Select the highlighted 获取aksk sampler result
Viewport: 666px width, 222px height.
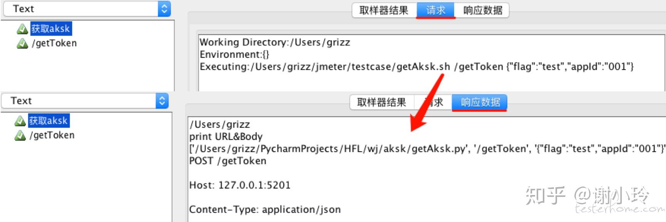point(51,28)
